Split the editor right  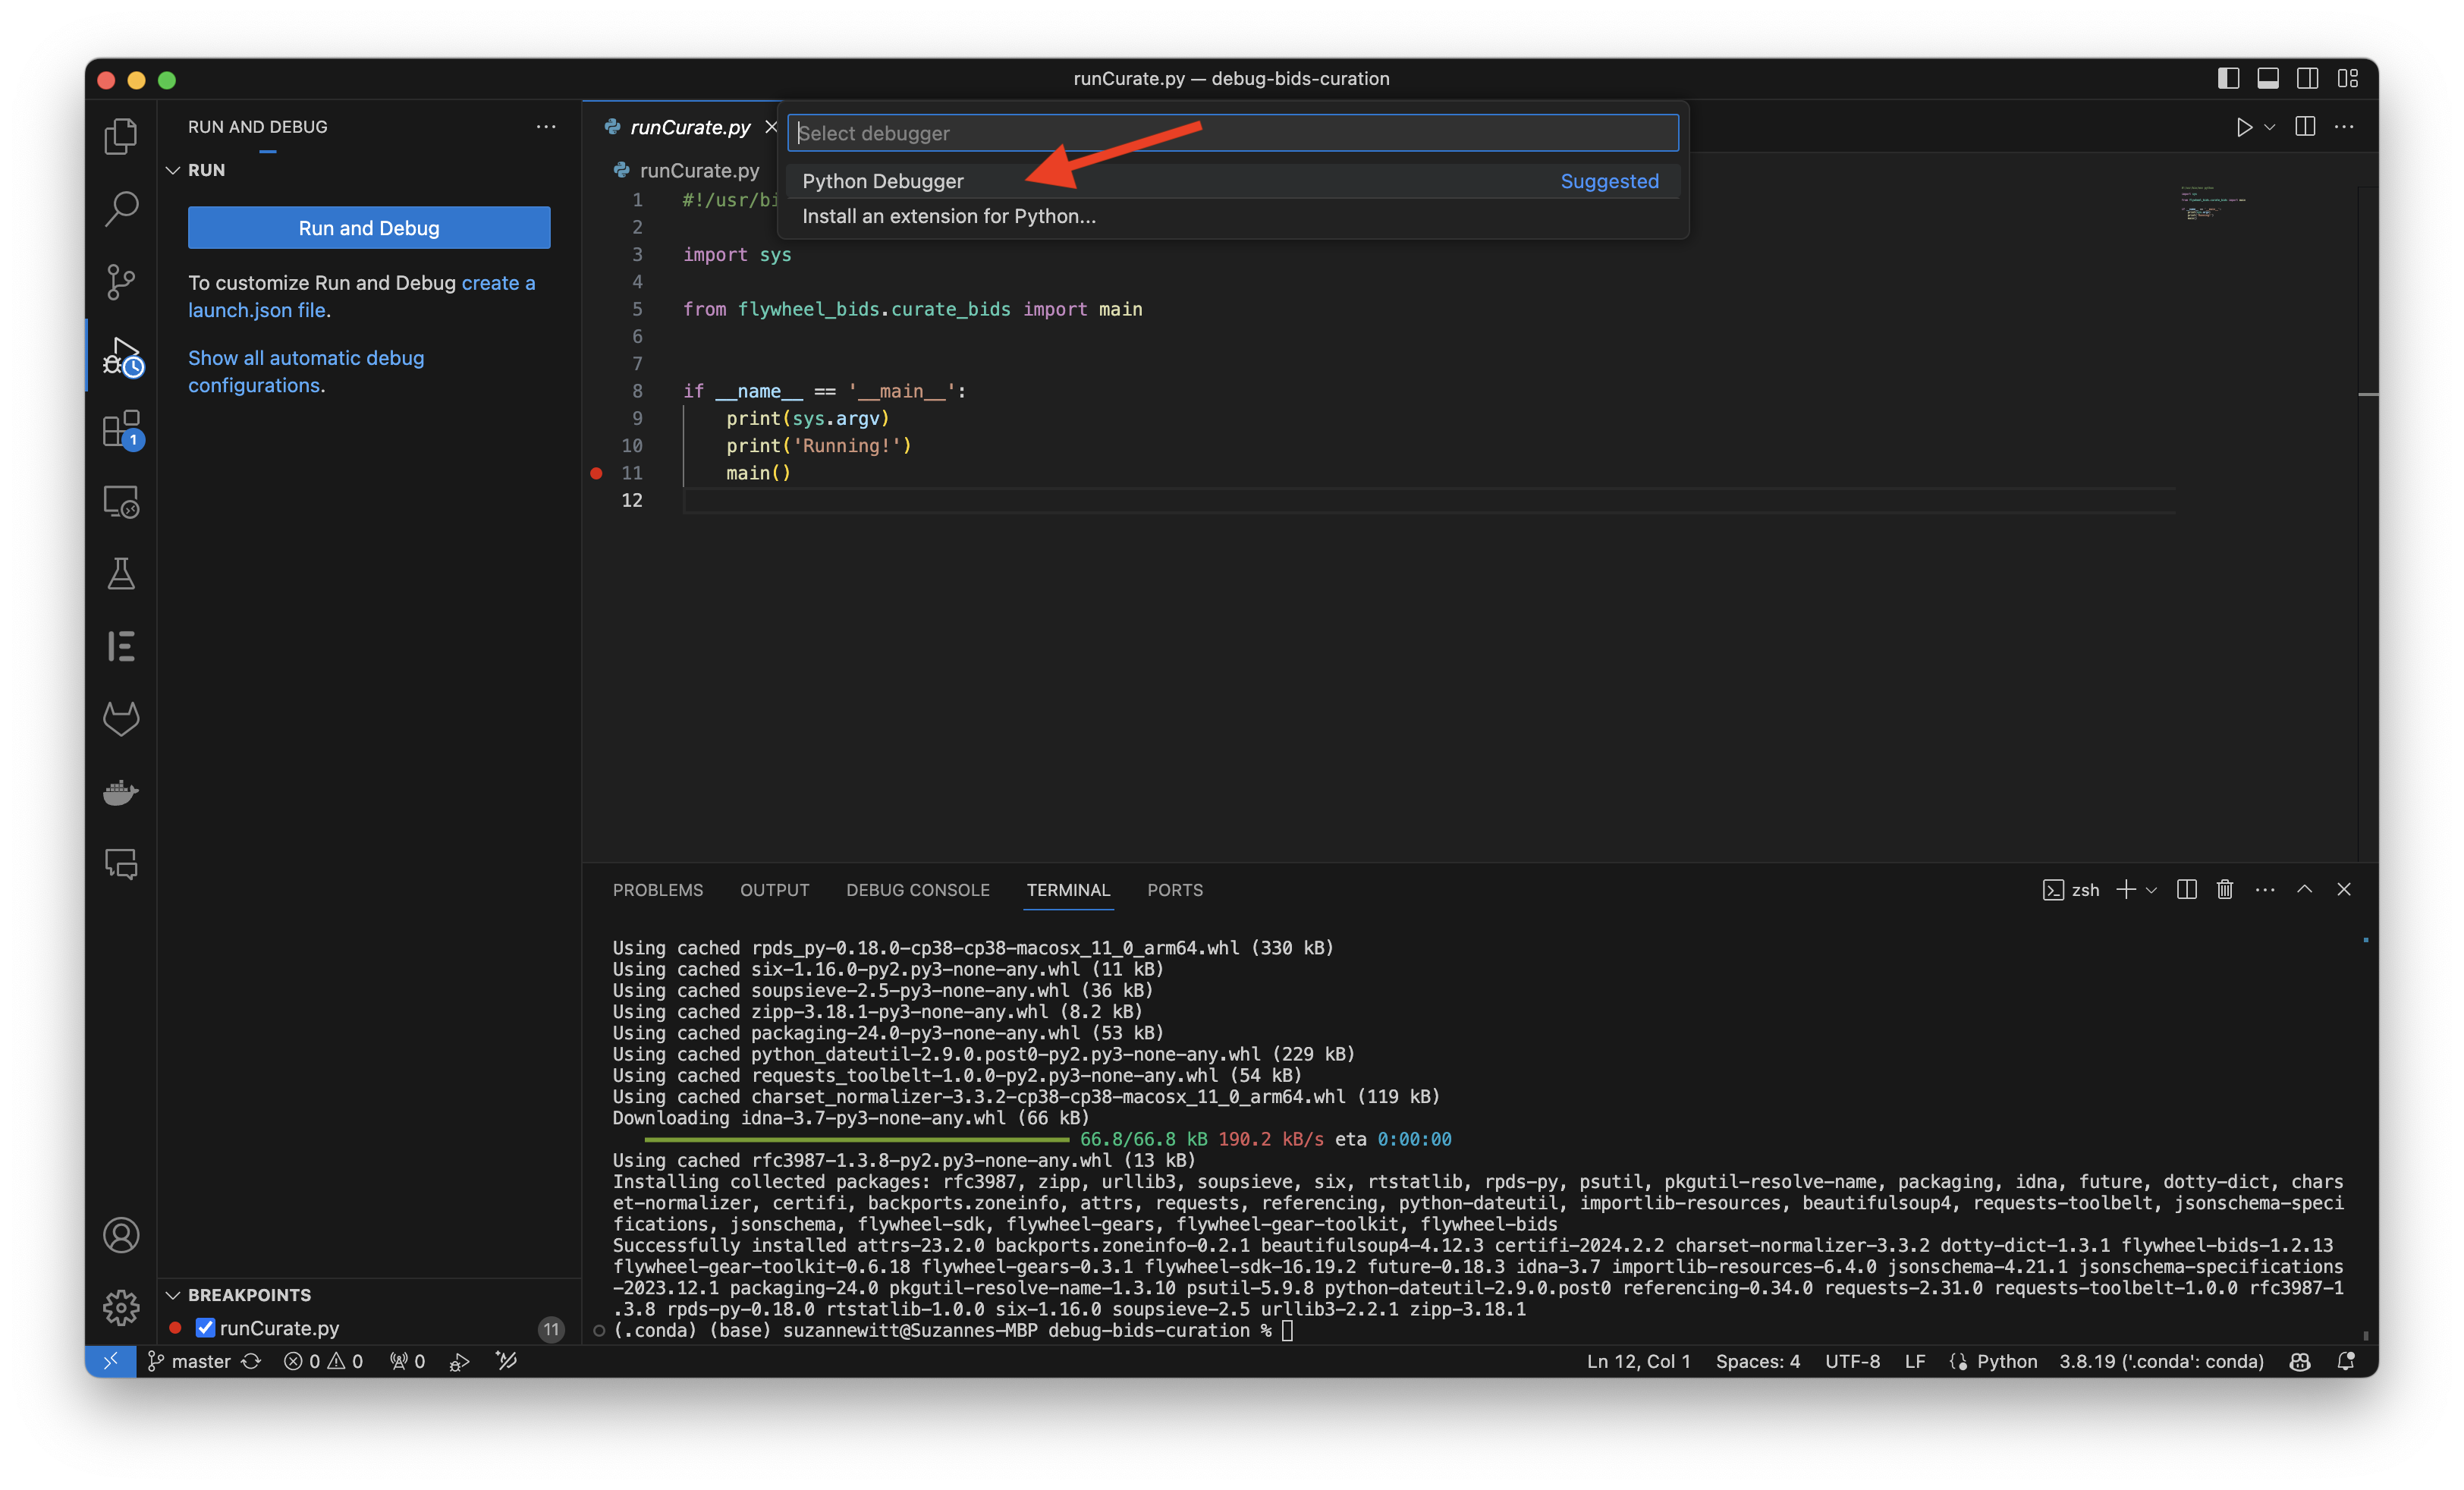2305,126
